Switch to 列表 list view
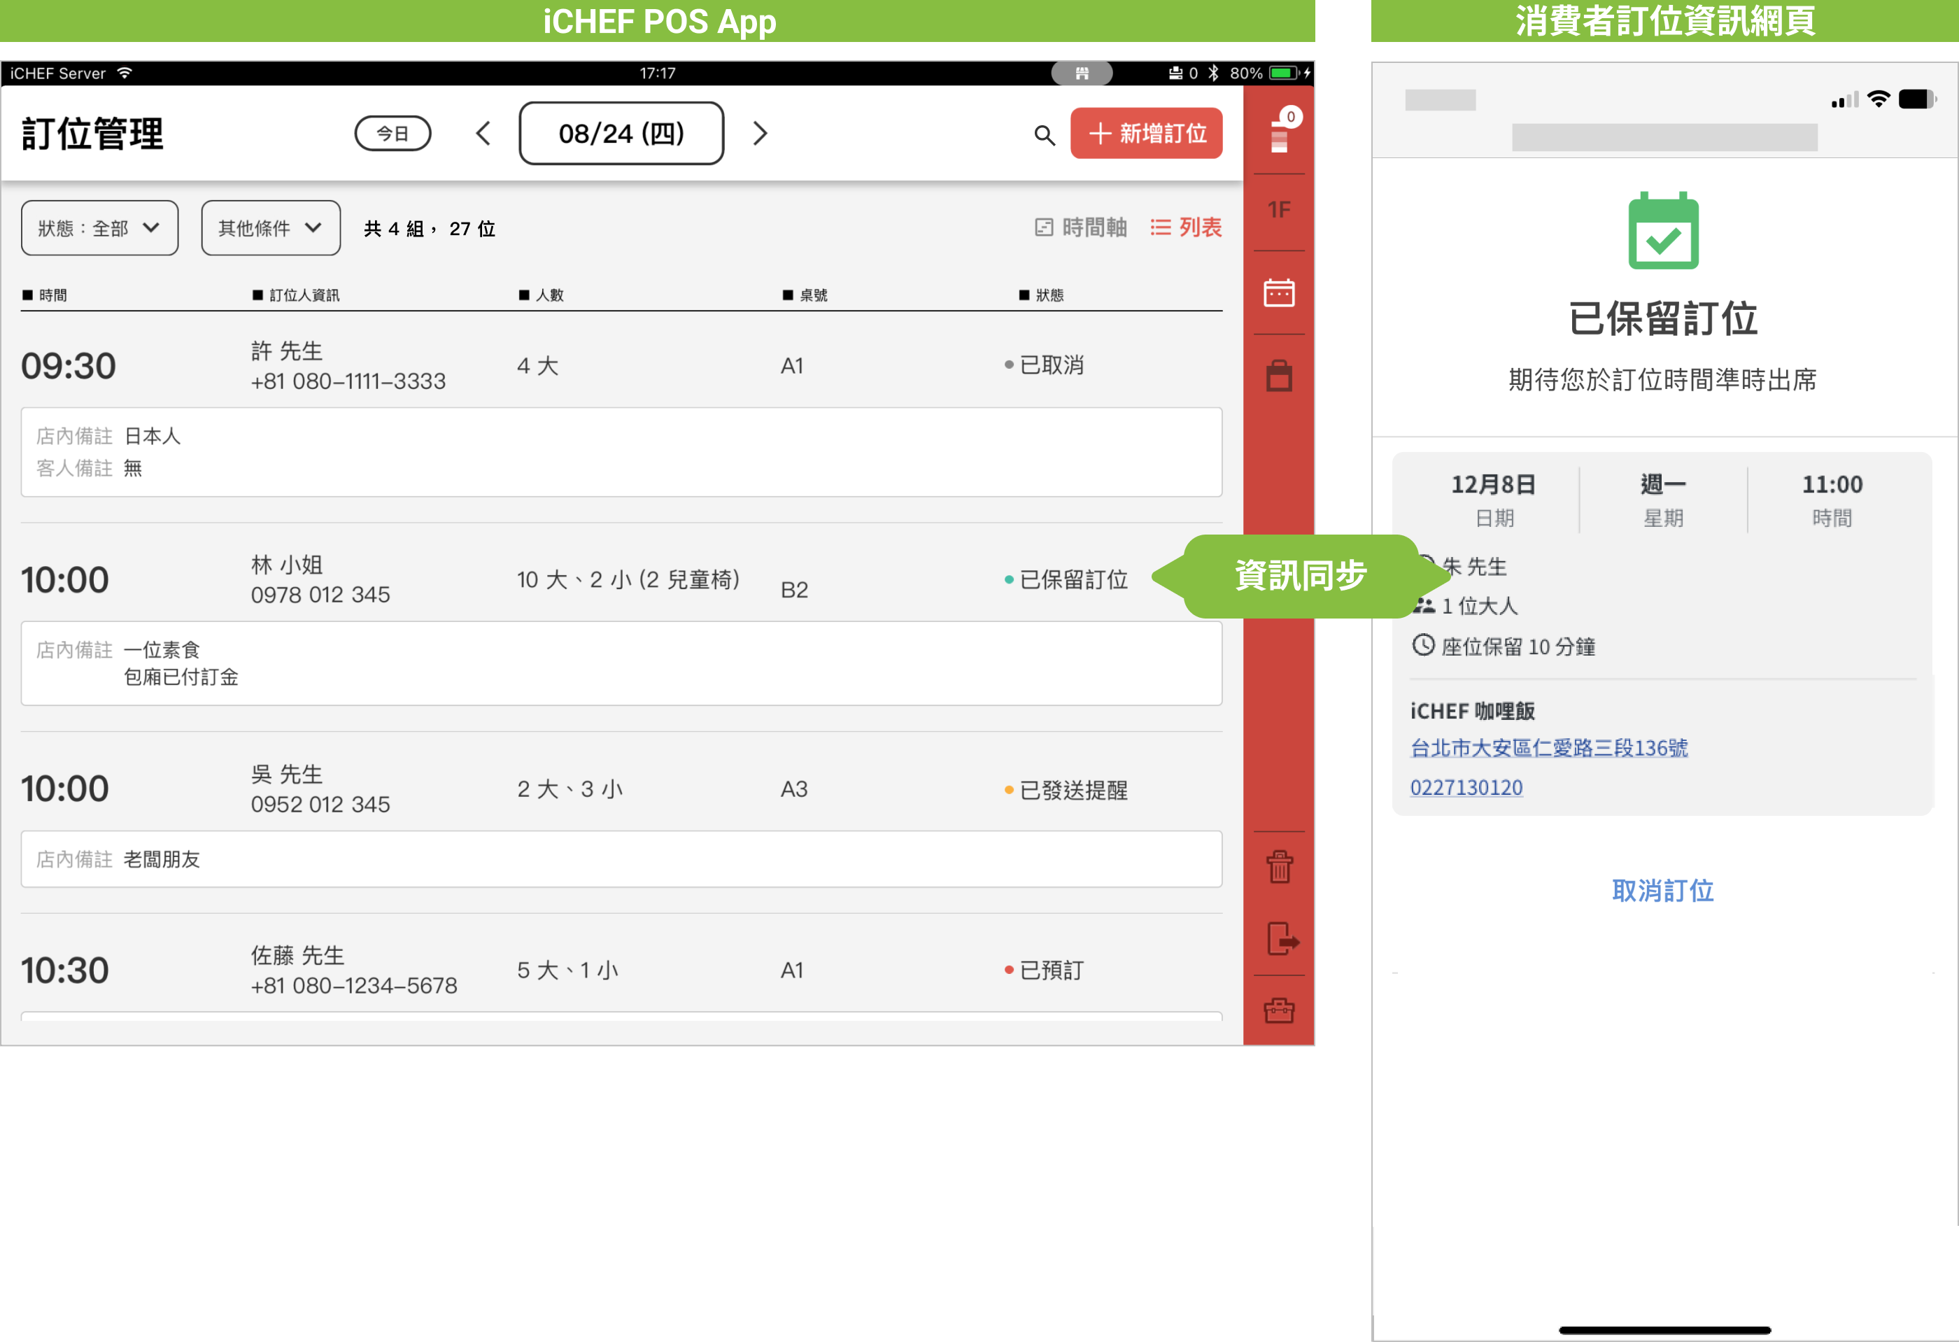1959x1342 pixels. 1186,227
